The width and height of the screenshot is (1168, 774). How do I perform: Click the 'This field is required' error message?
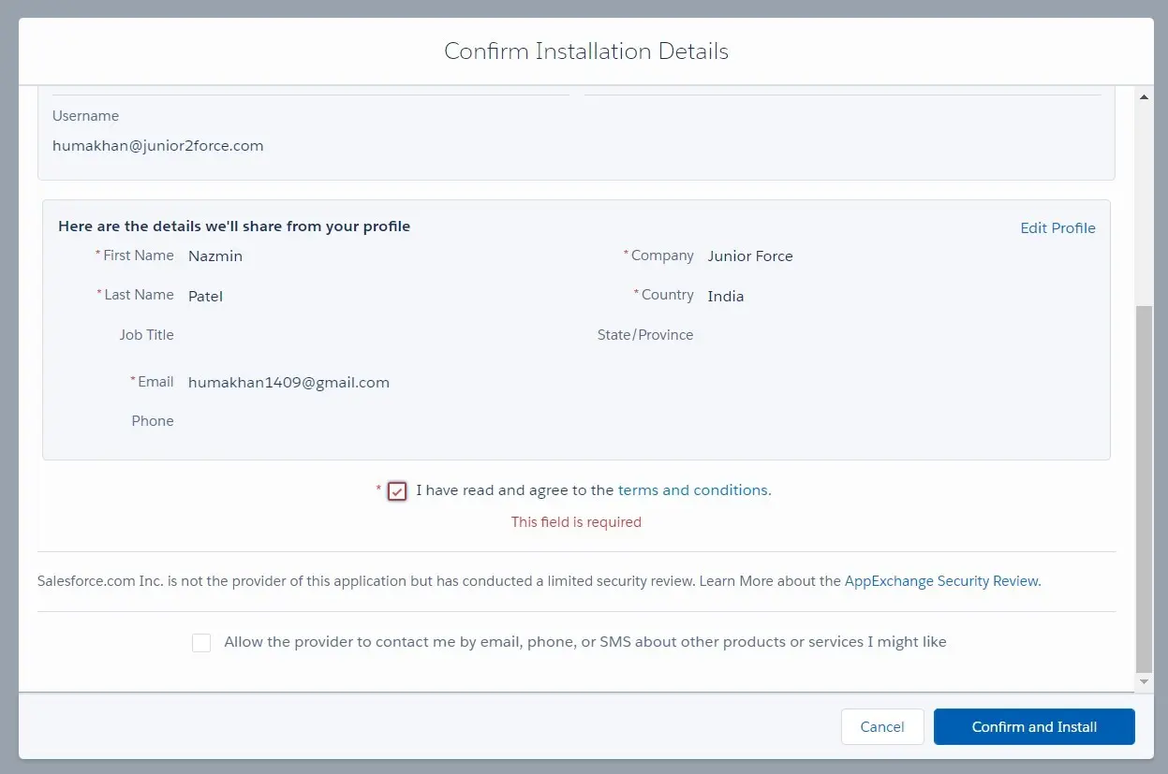[x=576, y=522]
